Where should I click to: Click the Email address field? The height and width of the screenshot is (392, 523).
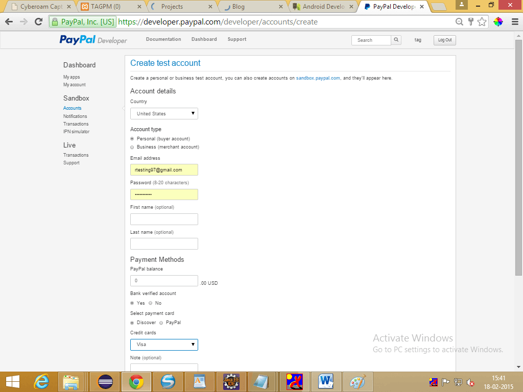point(164,169)
